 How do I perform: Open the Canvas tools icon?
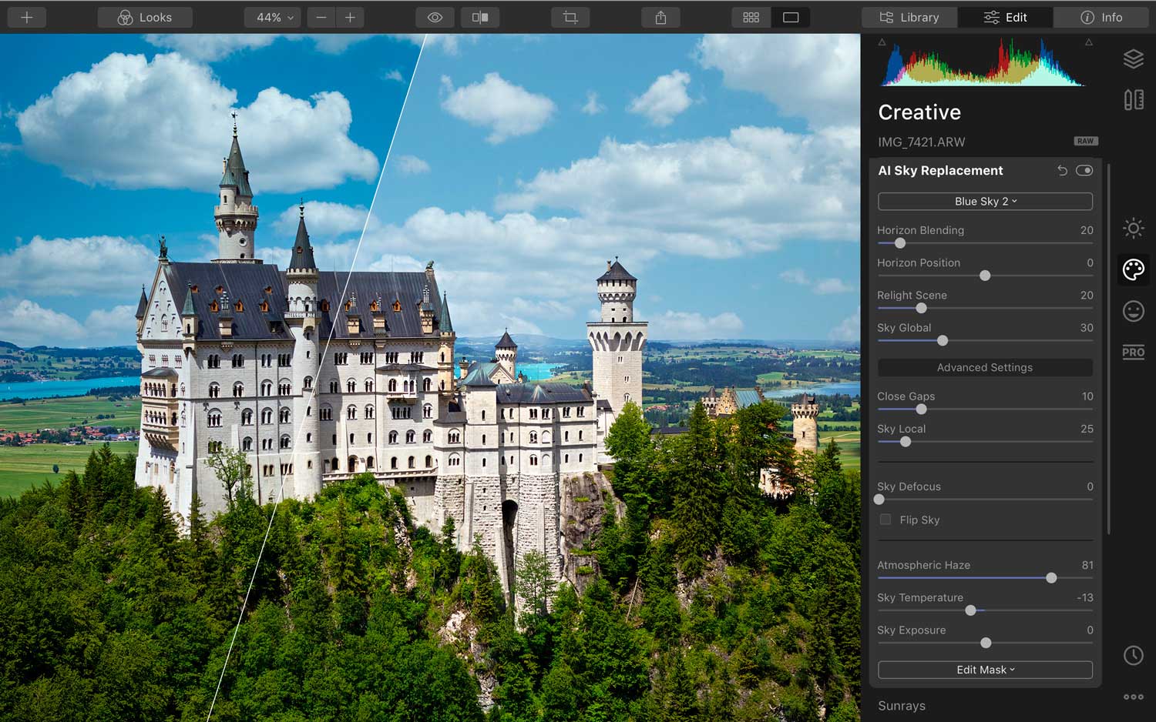pos(1134,100)
